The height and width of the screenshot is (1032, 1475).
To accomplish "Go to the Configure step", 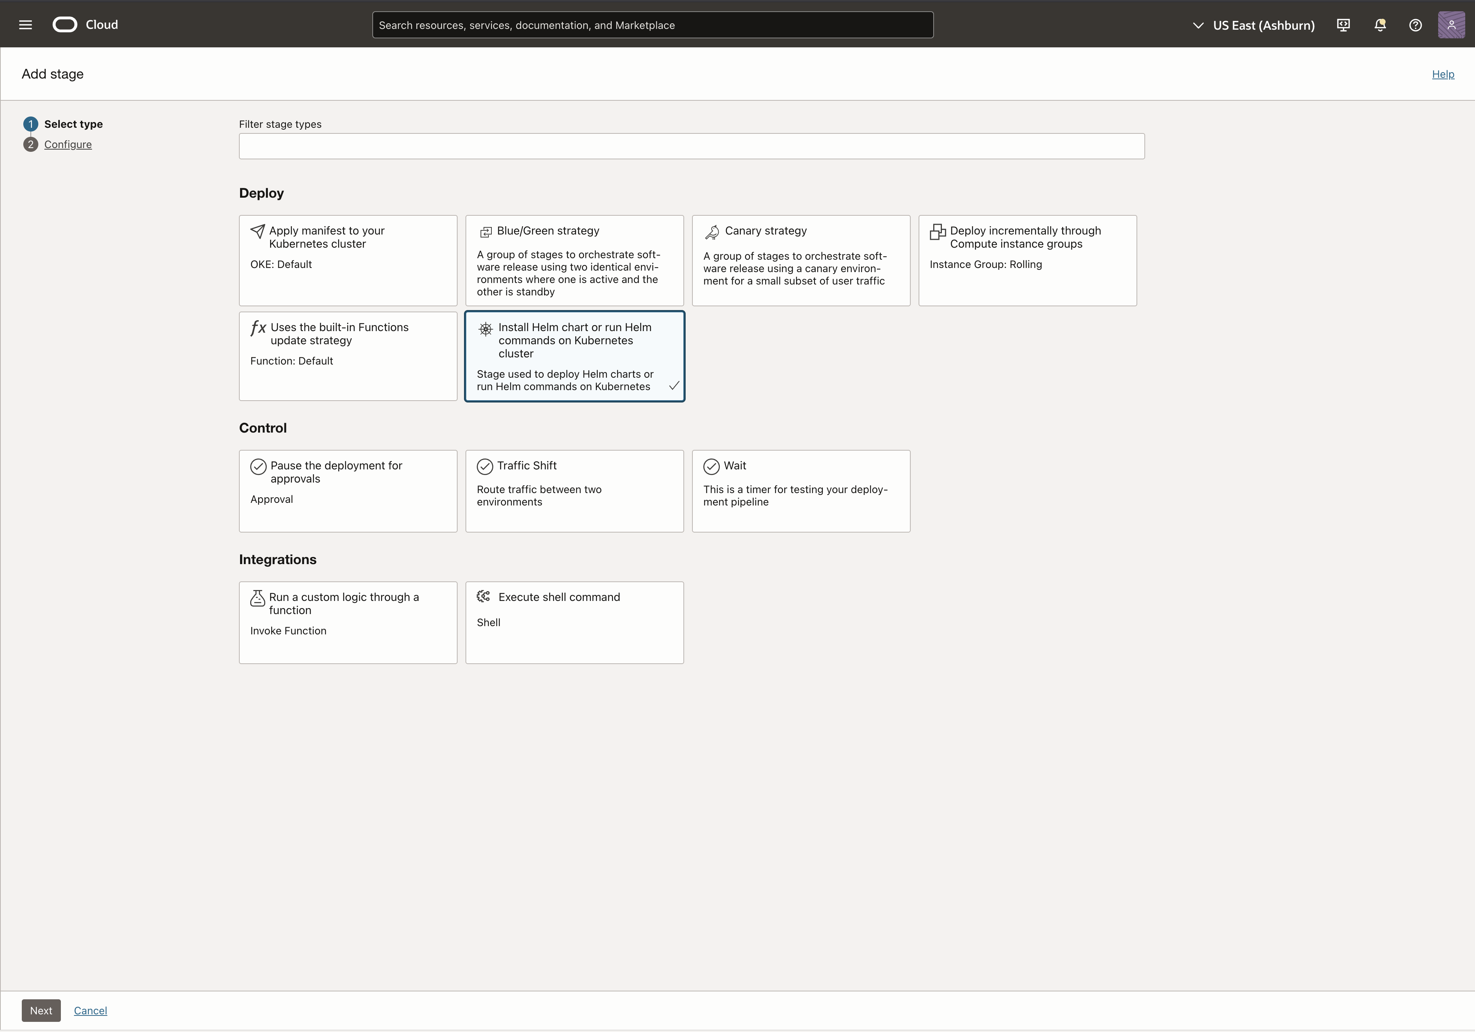I will [68, 145].
